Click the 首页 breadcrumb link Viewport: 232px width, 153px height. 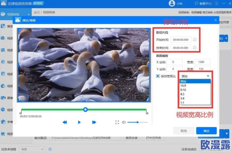(37, 12)
